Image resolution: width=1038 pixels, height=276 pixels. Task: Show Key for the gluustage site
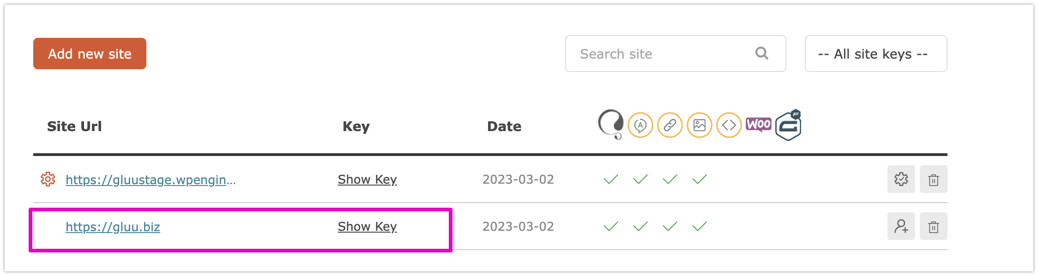[x=367, y=180]
